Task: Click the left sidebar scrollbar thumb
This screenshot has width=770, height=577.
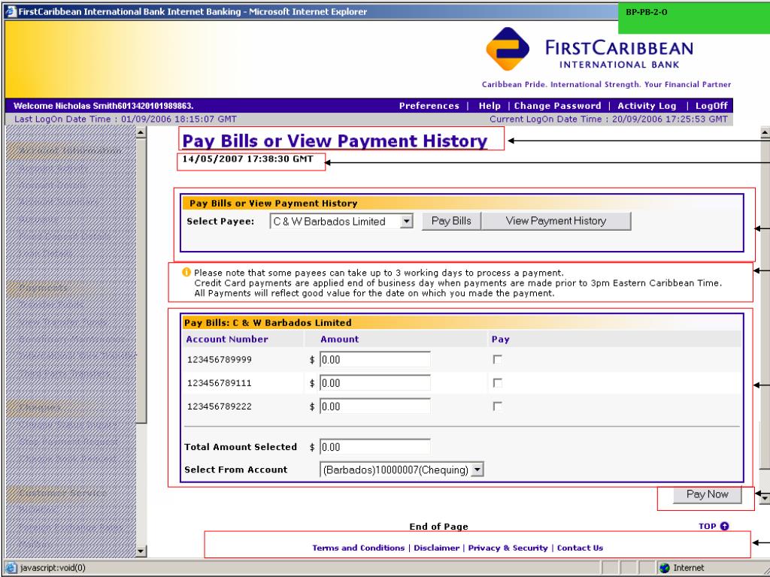Action: tap(141, 281)
